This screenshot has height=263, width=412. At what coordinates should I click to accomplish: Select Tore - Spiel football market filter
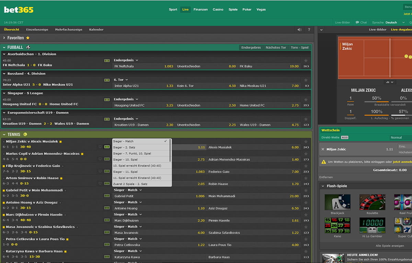coord(299,47)
